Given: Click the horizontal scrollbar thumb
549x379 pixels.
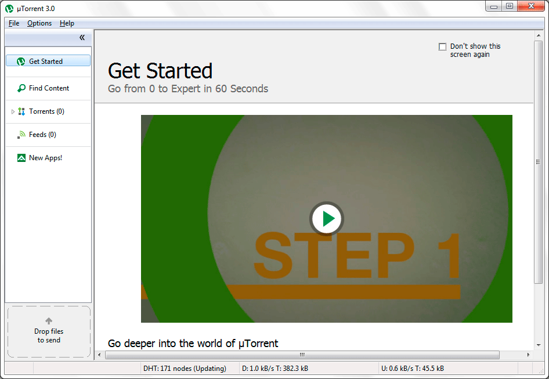Looking at the screenshot, I should (x=302, y=355).
